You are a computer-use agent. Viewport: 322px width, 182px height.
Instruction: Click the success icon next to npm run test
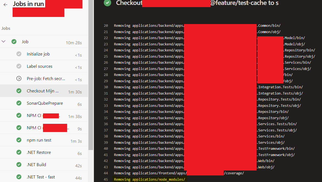(19, 140)
